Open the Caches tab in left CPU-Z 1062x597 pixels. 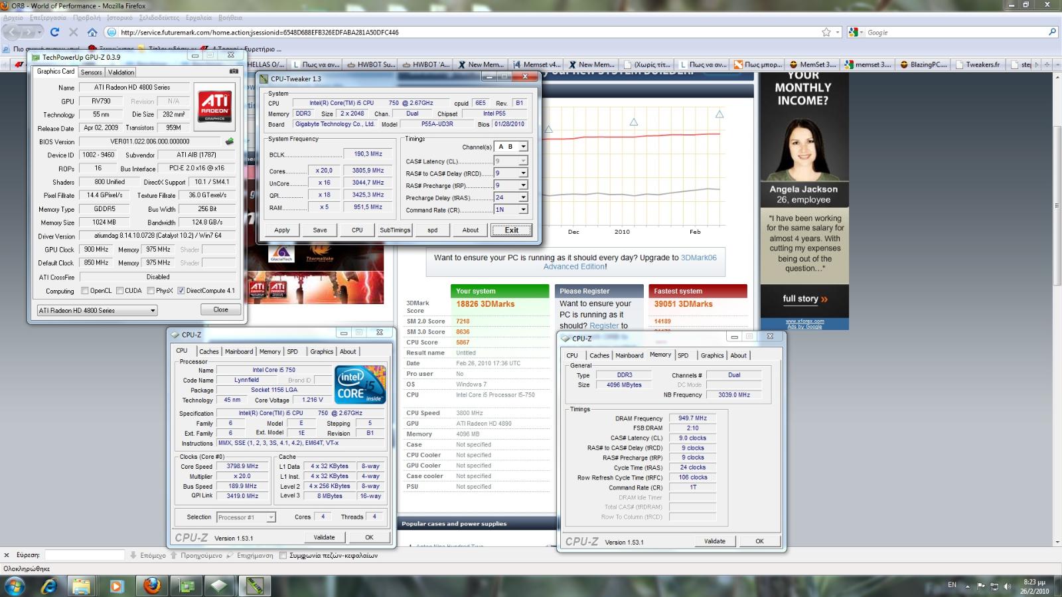(x=209, y=352)
